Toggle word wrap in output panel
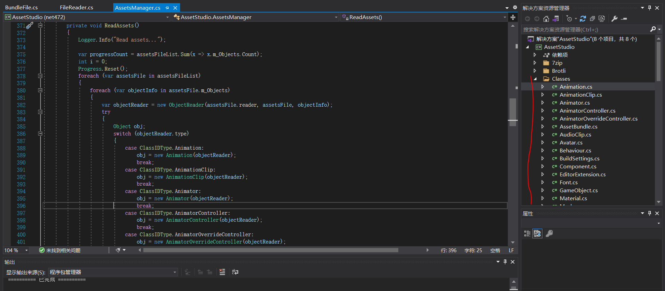 pos(235,272)
